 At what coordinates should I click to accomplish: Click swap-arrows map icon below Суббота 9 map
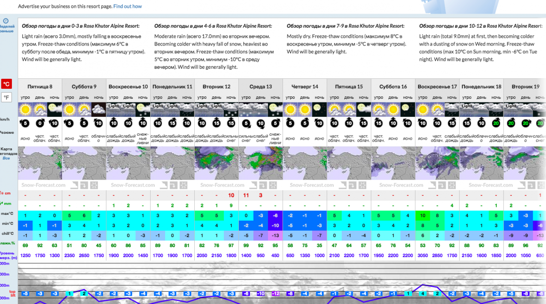pyautogui.click(x=84, y=185)
